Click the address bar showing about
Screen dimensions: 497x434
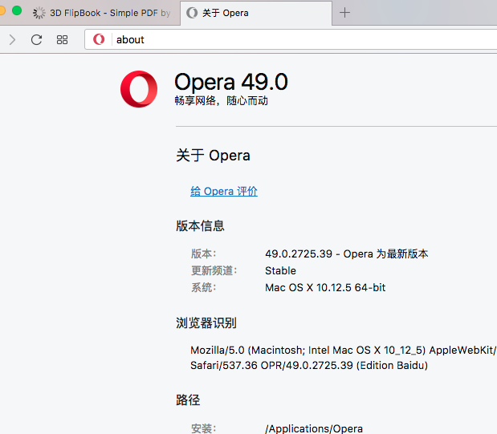[x=291, y=39]
